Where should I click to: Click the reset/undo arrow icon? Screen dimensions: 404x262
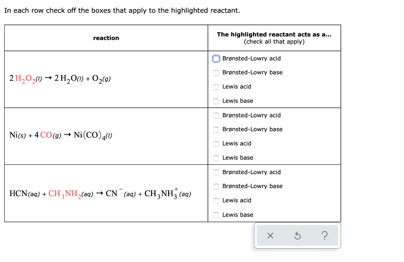(x=297, y=236)
